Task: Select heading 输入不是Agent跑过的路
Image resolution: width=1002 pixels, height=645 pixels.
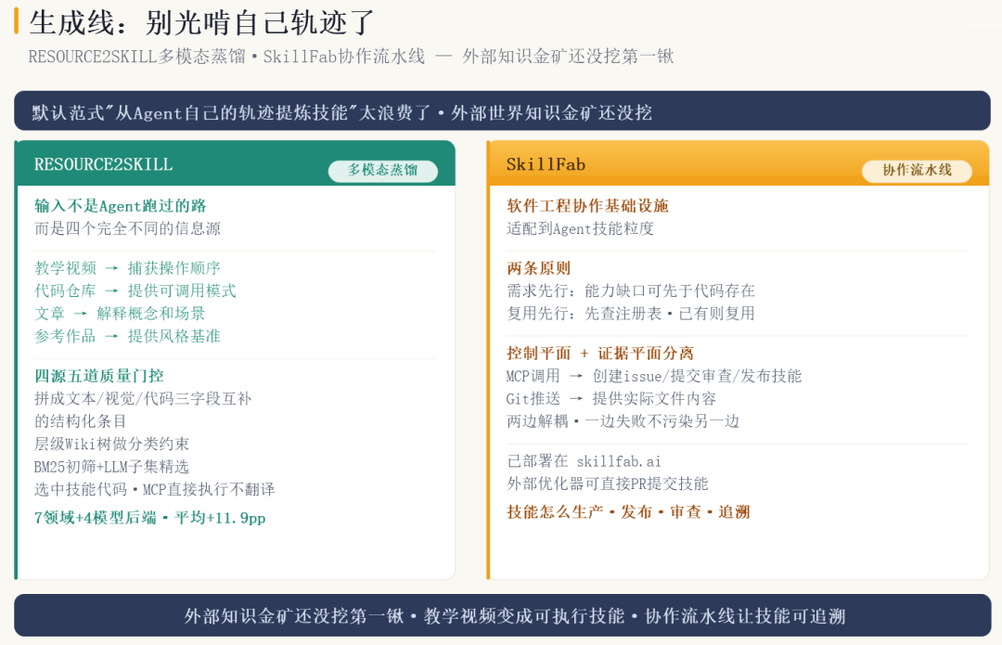Action: tap(120, 206)
